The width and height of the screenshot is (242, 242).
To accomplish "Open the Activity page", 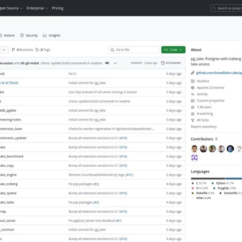I will tap(202, 94).
